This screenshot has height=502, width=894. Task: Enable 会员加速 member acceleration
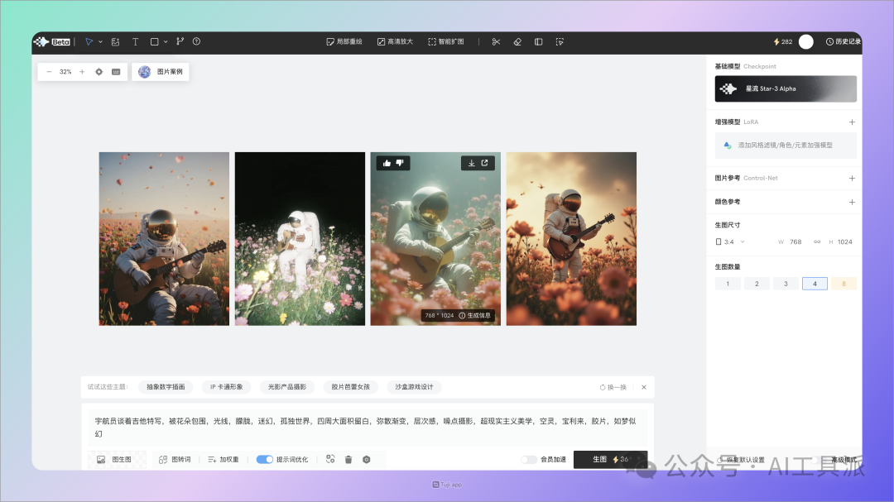[x=527, y=459]
